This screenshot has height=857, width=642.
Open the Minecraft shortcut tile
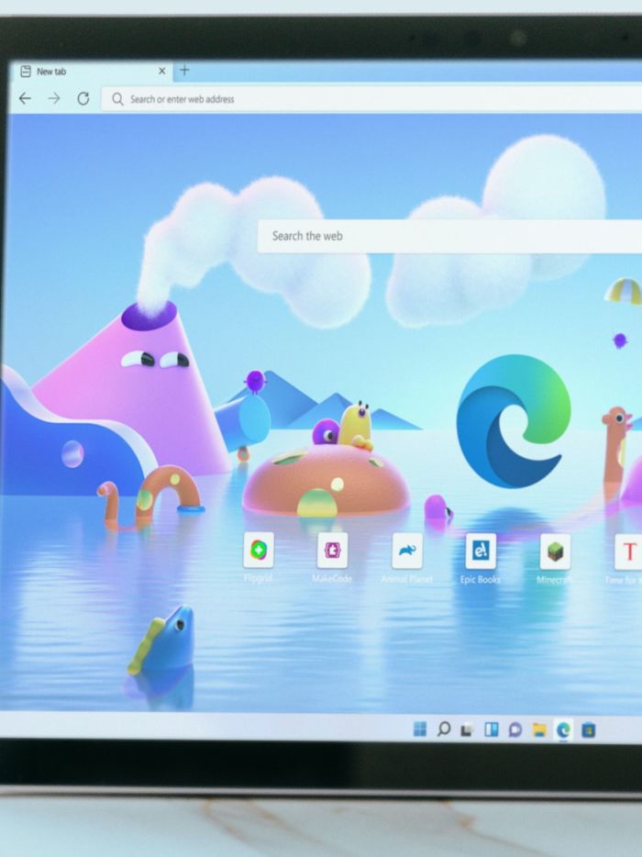(x=555, y=551)
